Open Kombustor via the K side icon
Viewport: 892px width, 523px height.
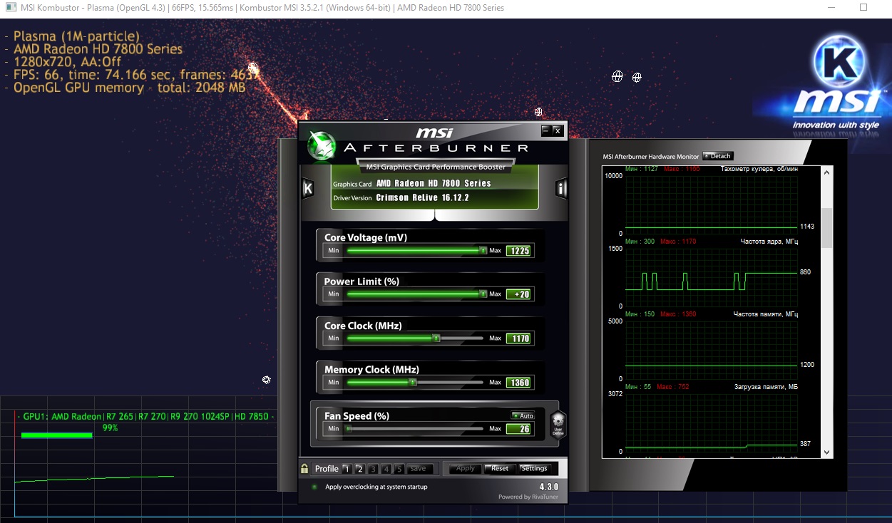pos(307,189)
